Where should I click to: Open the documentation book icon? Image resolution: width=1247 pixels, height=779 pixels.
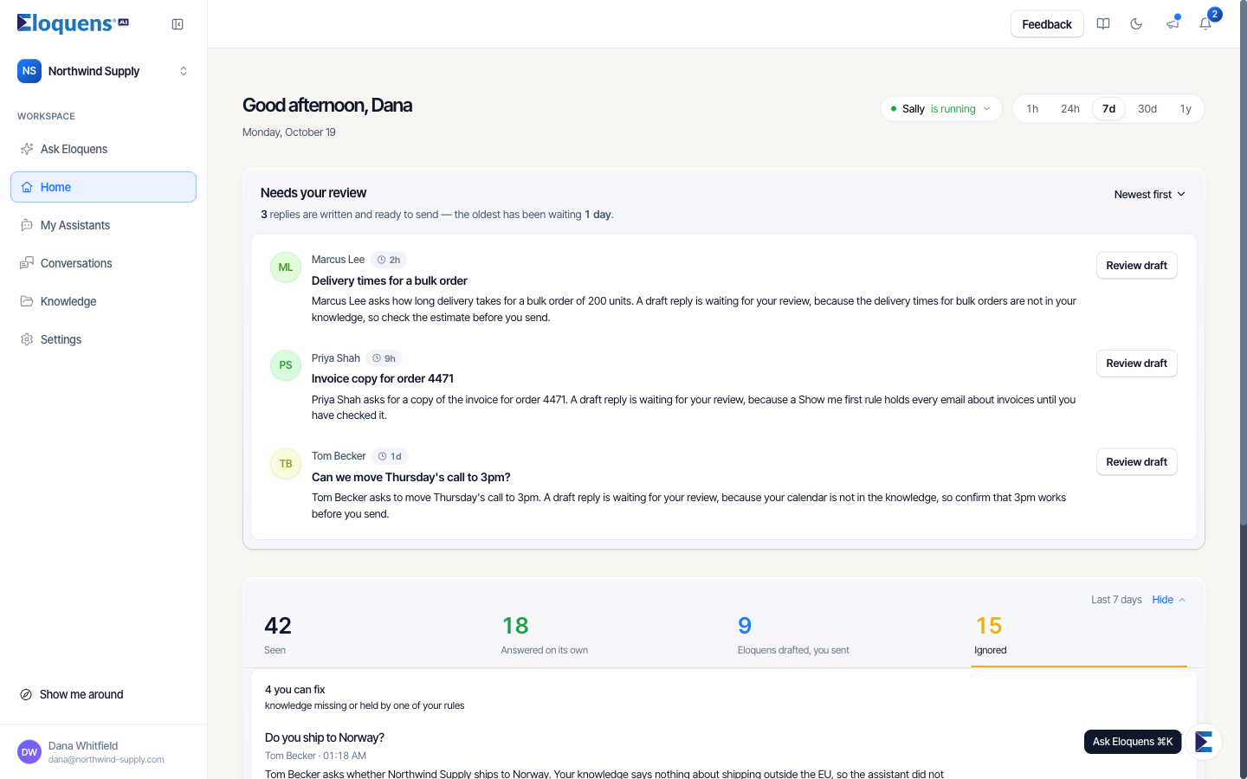click(1103, 24)
